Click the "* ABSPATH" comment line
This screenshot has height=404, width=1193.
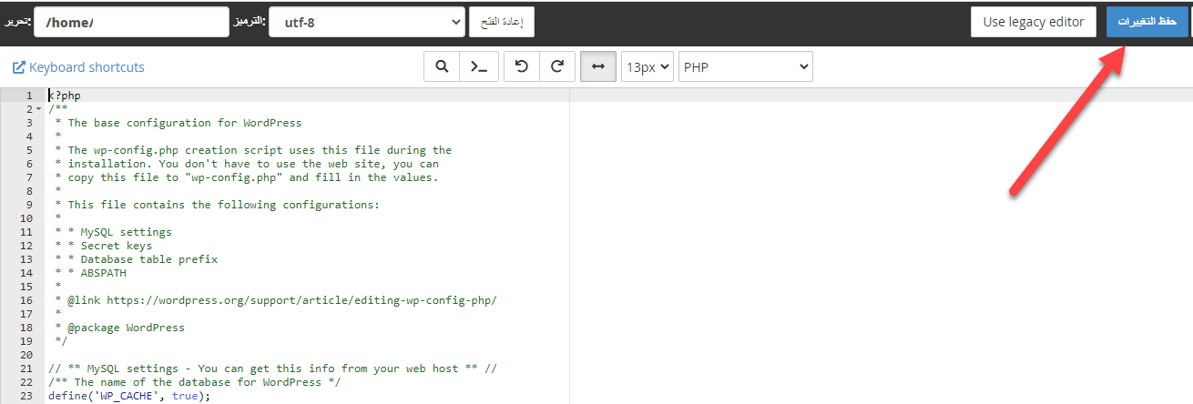pos(91,273)
